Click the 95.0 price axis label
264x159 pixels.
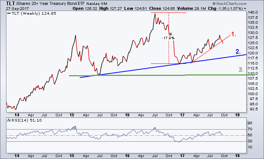(254, 104)
